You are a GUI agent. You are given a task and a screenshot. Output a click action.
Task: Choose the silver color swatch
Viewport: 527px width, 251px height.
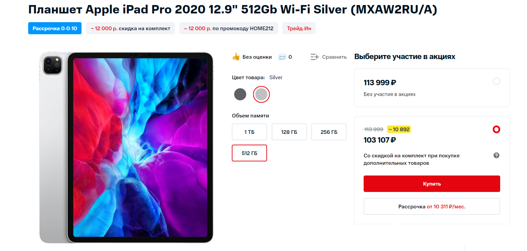261,94
